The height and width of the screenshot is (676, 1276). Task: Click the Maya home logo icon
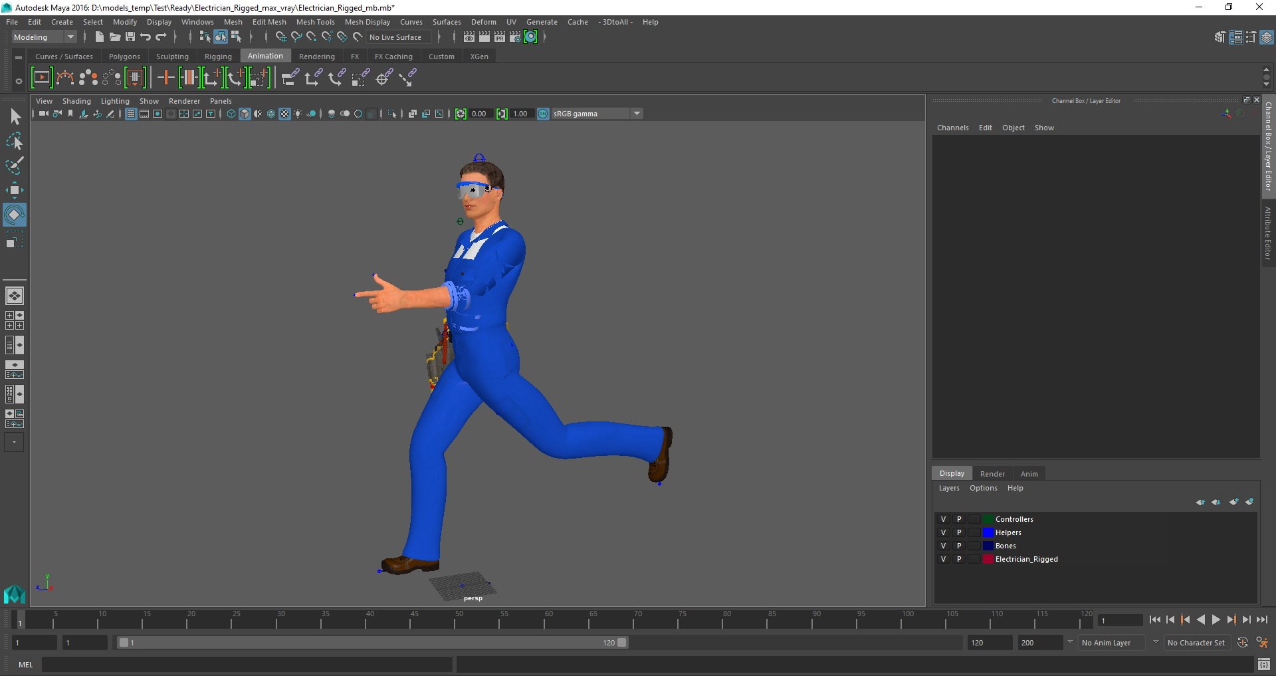(15, 594)
